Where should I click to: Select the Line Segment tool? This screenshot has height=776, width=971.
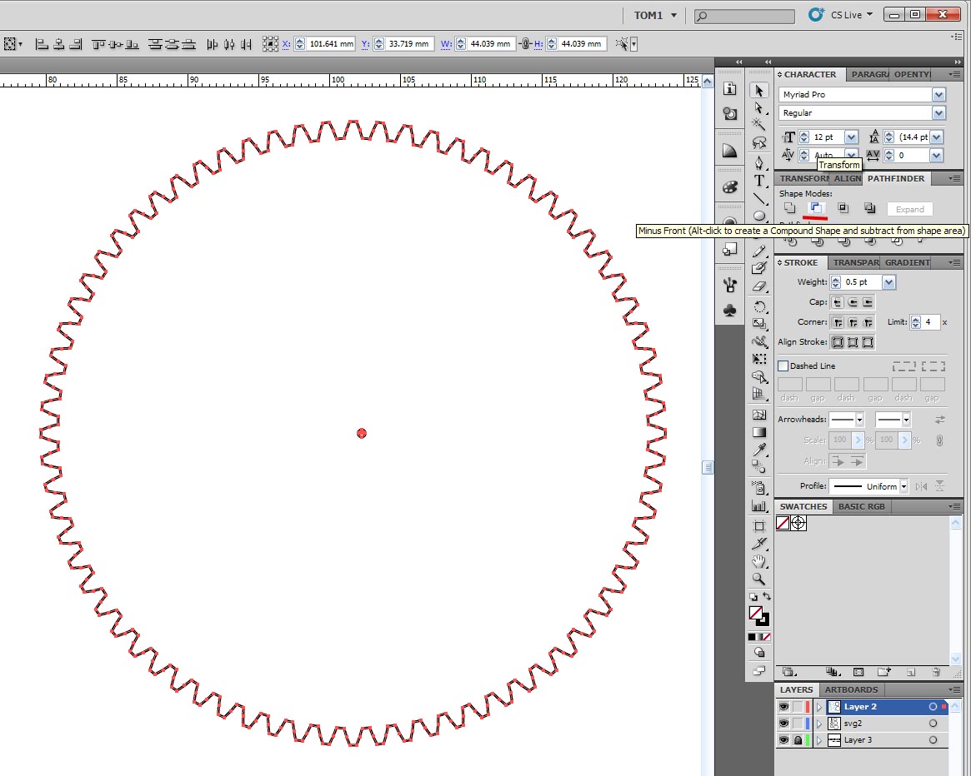(x=758, y=198)
